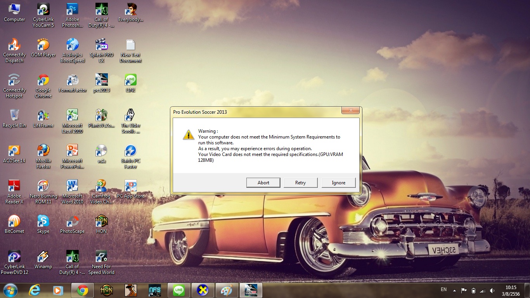Select Ignore to dismiss the warning
Image resolution: width=530 pixels, height=298 pixels.
pyautogui.click(x=339, y=183)
